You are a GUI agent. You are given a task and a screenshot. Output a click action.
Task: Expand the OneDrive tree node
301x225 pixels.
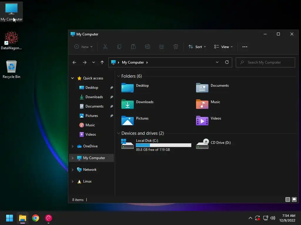tap(72, 146)
